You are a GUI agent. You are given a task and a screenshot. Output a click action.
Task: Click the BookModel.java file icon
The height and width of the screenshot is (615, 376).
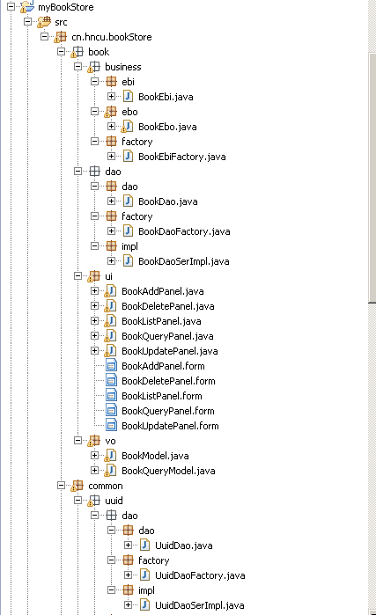pyautogui.click(x=110, y=456)
